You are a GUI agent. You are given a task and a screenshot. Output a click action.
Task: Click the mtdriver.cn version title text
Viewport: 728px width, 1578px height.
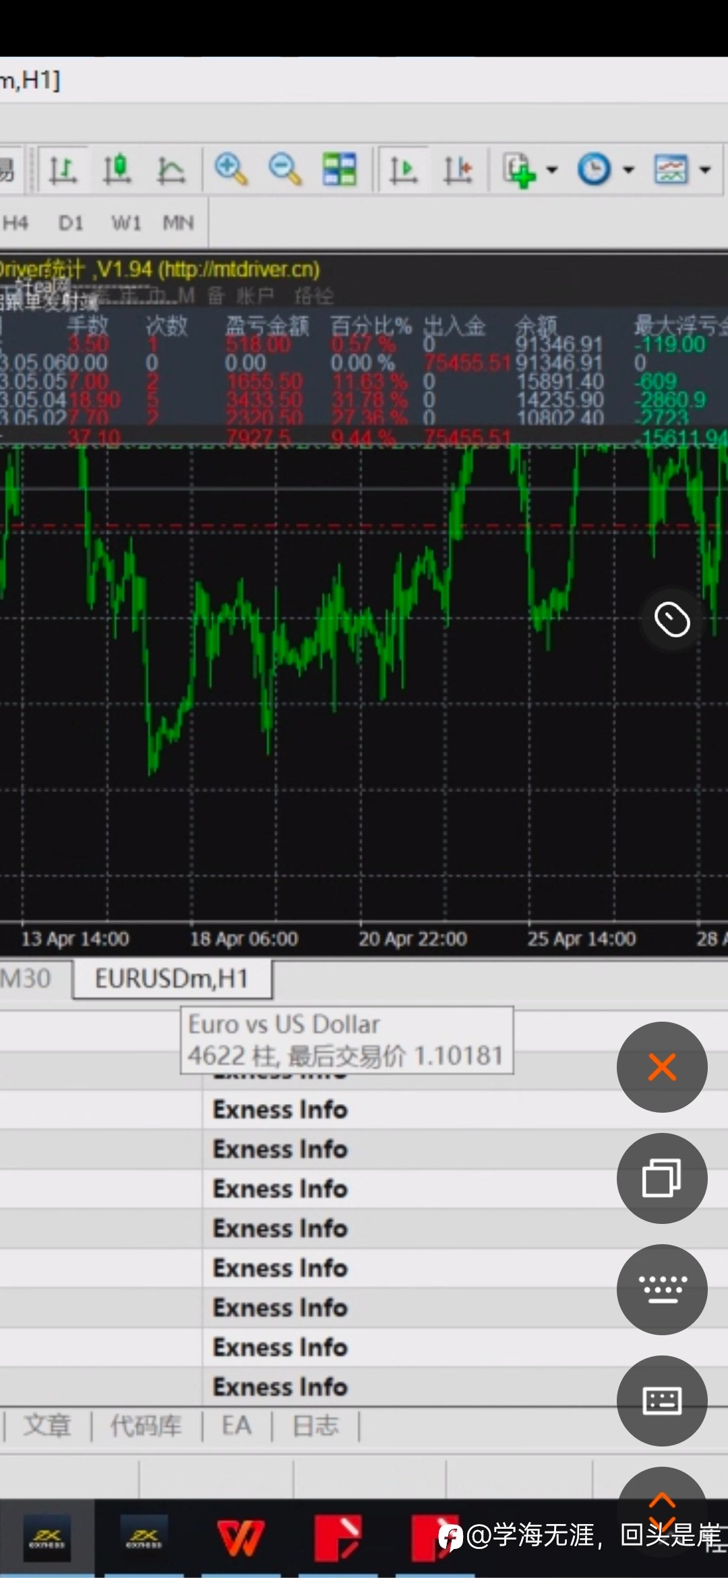pyautogui.click(x=159, y=270)
